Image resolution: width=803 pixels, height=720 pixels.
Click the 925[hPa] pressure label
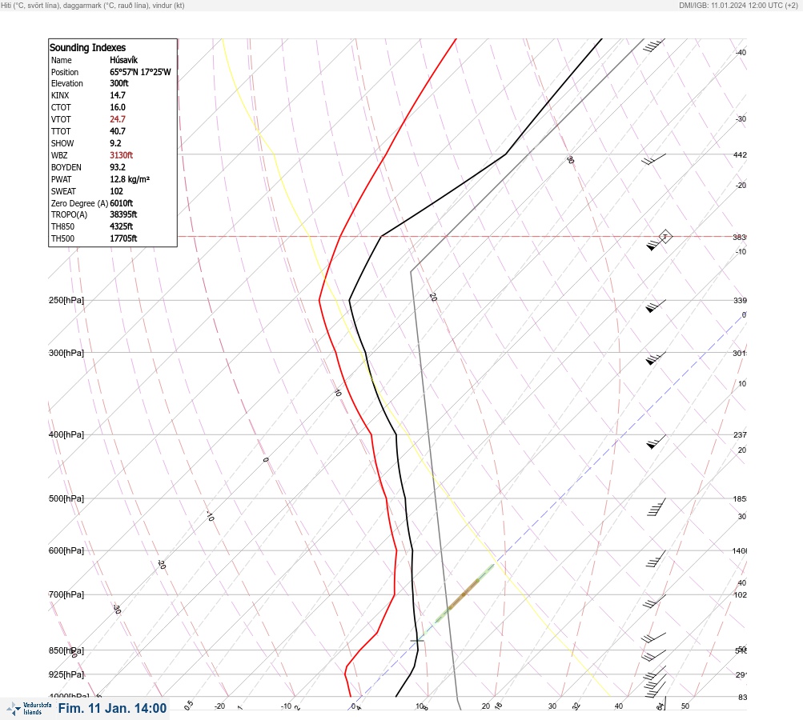tap(66, 674)
